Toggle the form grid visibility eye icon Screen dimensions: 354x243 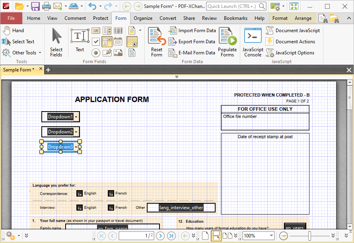[132, 42]
